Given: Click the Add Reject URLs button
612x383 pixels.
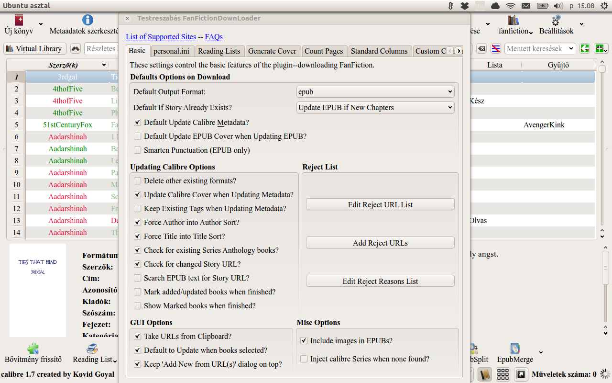Looking at the screenshot, I should [380, 243].
